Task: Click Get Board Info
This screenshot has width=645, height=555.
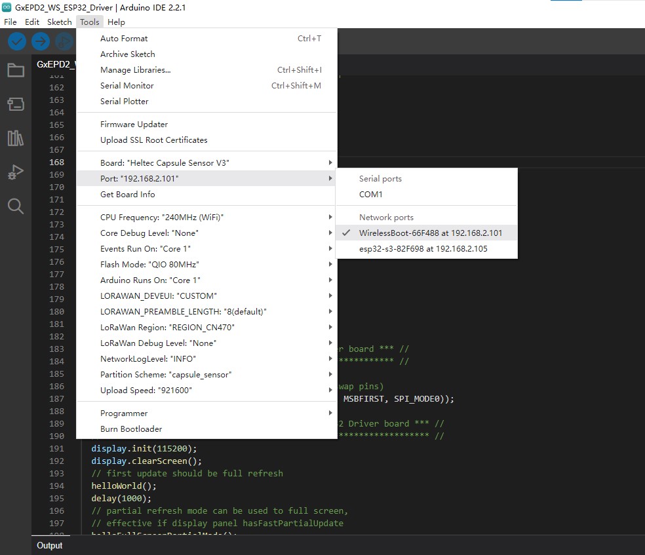Action: pos(128,194)
